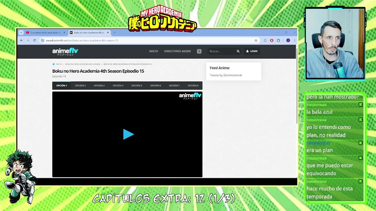
Task: Open the Extensions puzzle-piece menu
Action: [278, 40]
